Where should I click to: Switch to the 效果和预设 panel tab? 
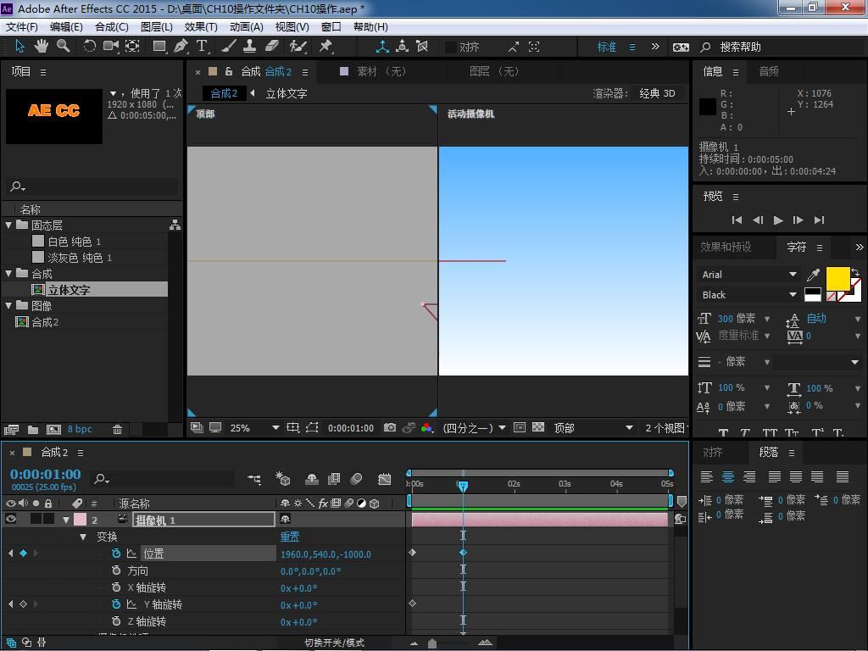[726, 247]
